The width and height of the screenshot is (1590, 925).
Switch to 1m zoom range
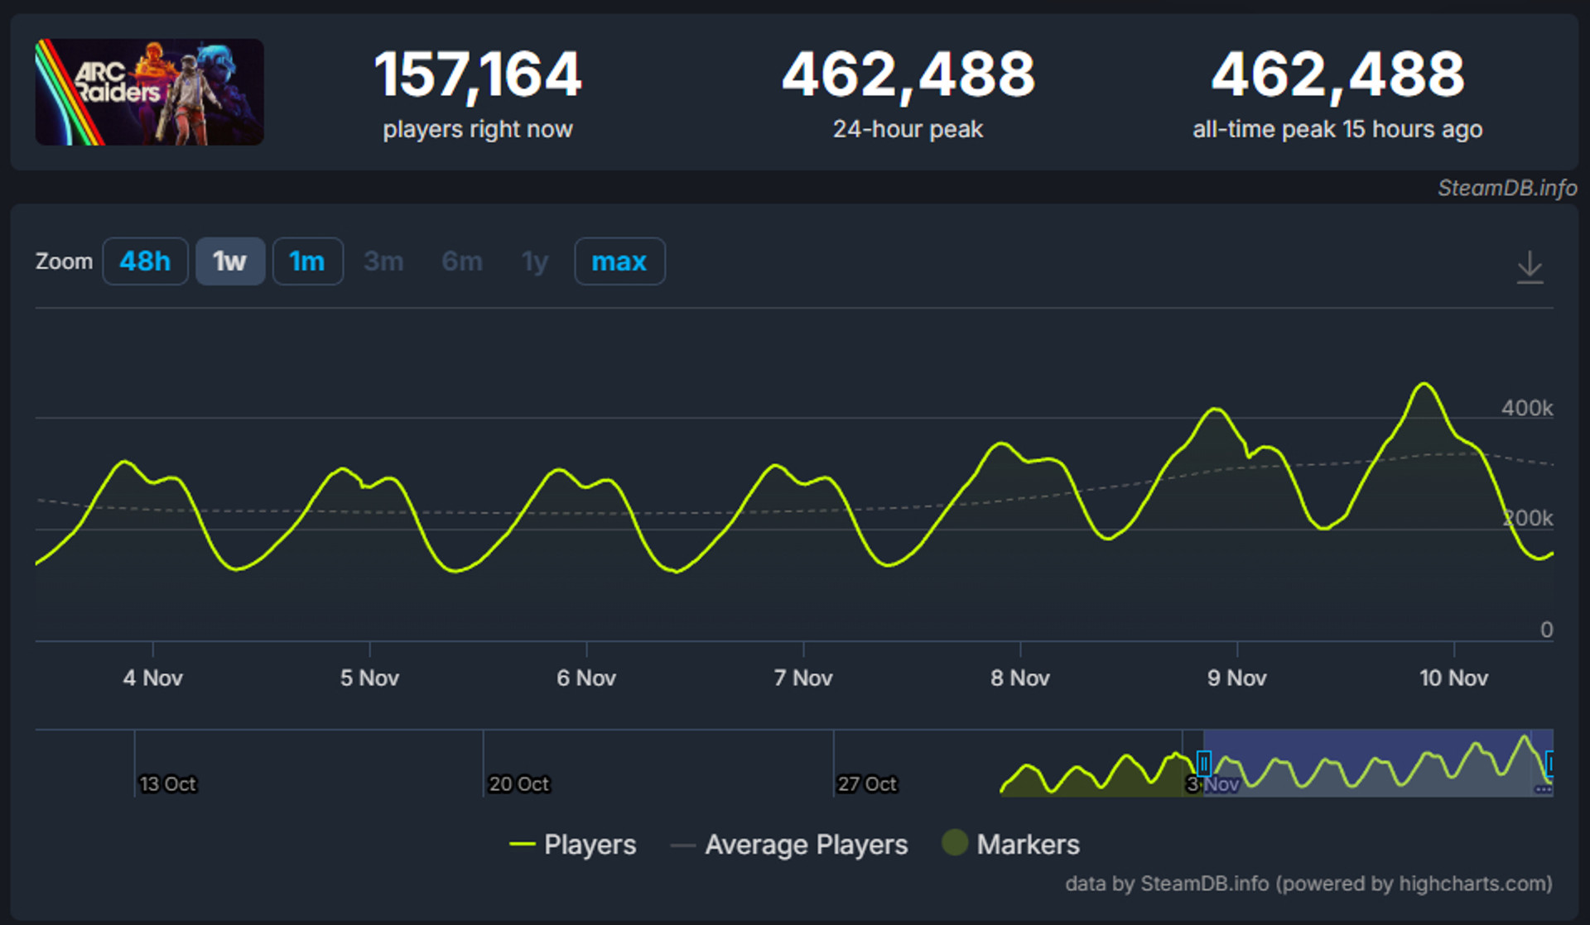[x=307, y=261]
